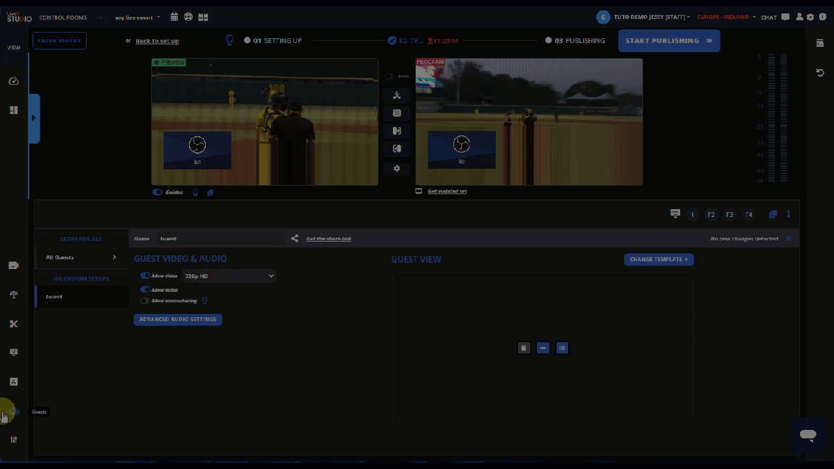
Task: Click the scissors clip tool icon
Action: (14, 324)
